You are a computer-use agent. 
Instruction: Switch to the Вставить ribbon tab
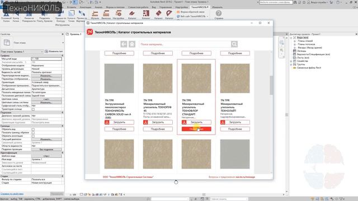tap(72, 7)
